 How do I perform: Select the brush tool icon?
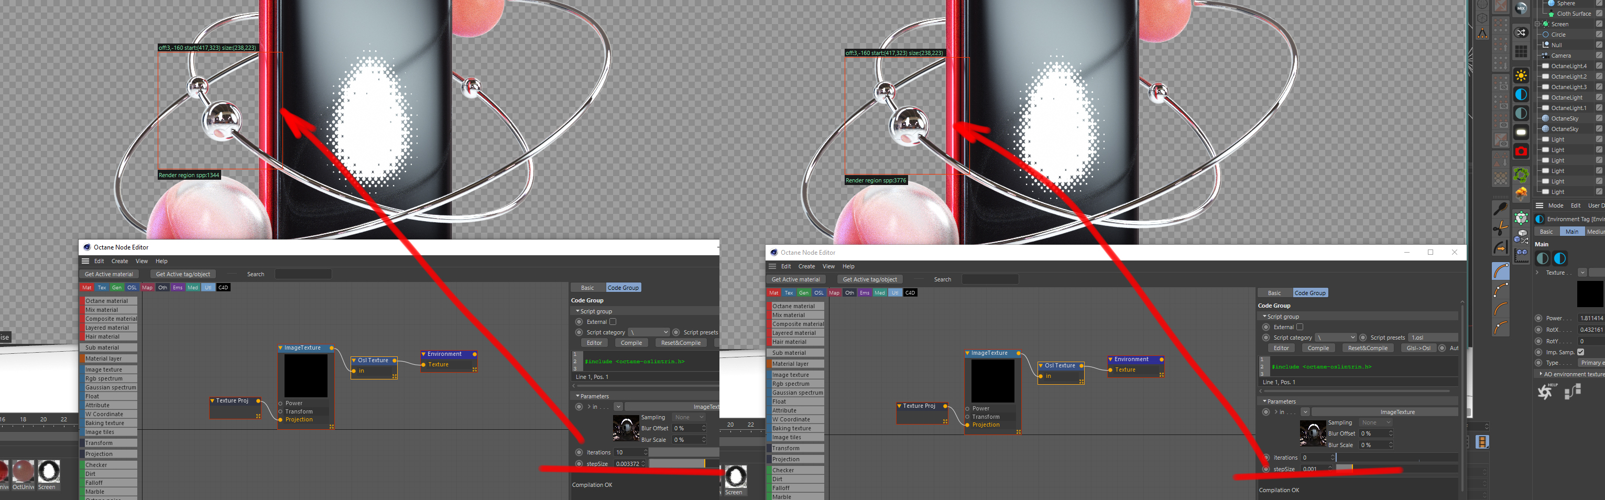(1500, 209)
